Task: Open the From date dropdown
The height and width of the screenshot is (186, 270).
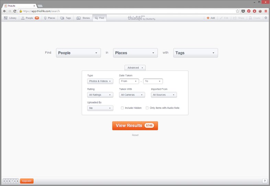Action: [129, 81]
